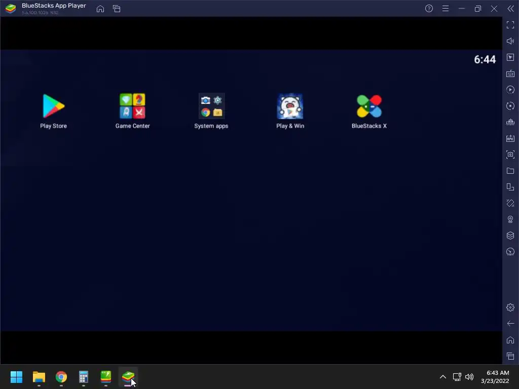The height and width of the screenshot is (389, 519).
Task: Open recent apps icon in sidebar
Action: 510,356
